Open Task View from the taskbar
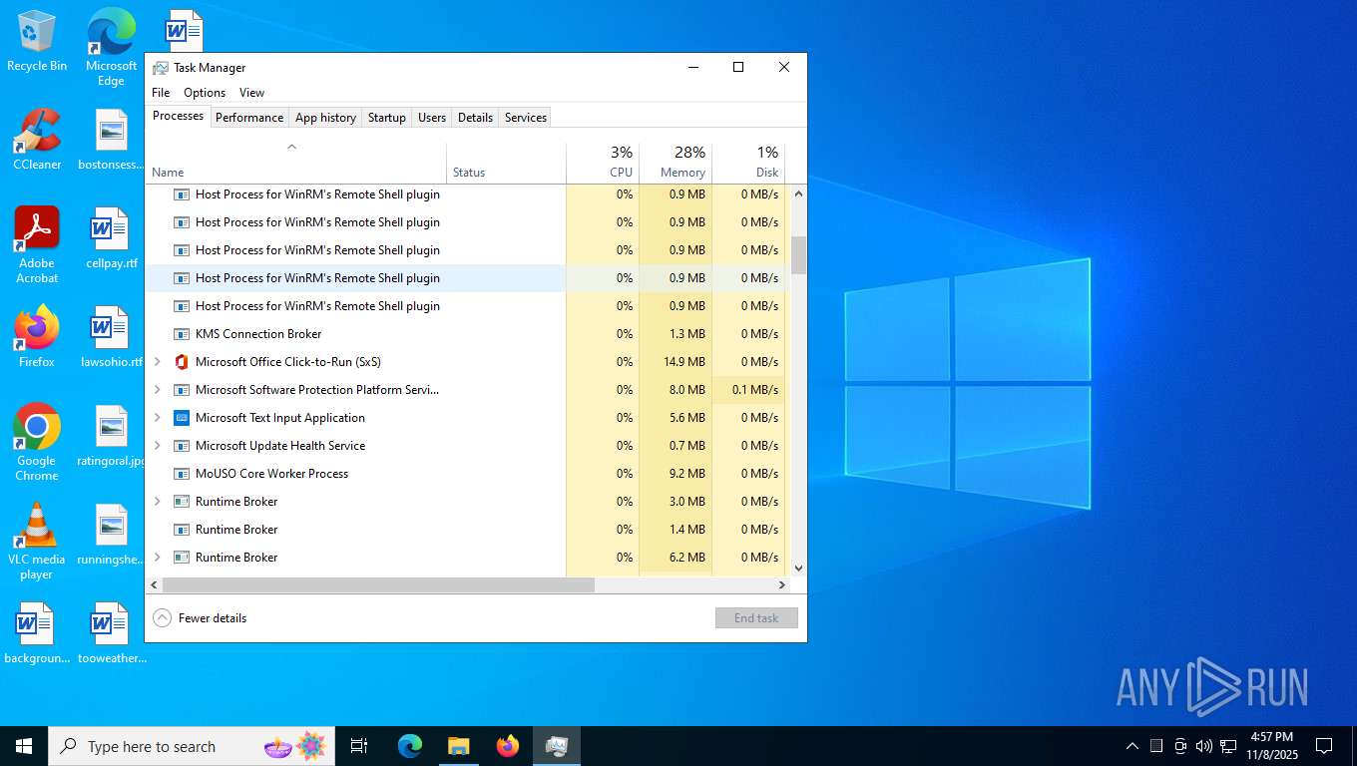 coord(359,746)
